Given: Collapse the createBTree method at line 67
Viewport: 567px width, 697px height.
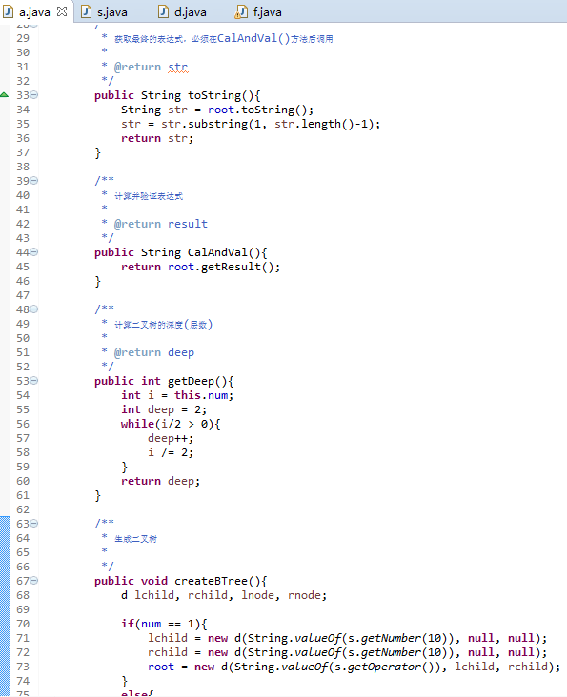Looking at the screenshot, I should (x=34, y=581).
